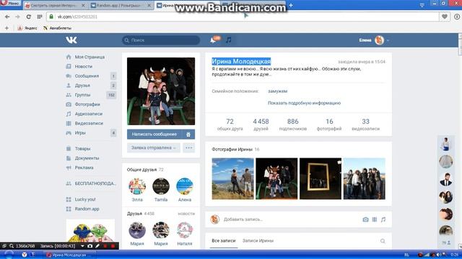Bookmark page with heart icon
The width and height of the screenshot is (462, 259).
point(445,17)
